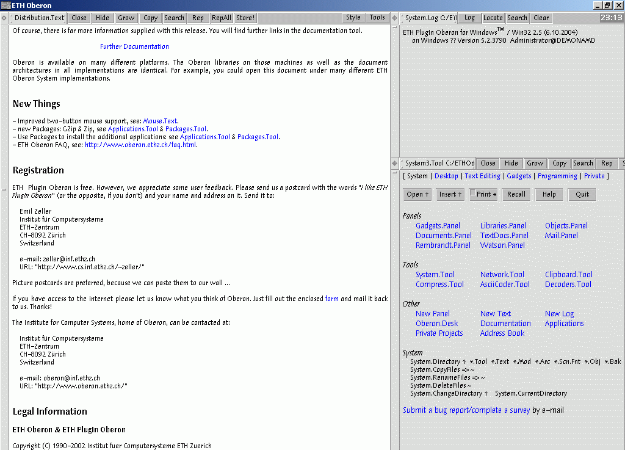
Task: Select the System section label
Action: pos(417,176)
